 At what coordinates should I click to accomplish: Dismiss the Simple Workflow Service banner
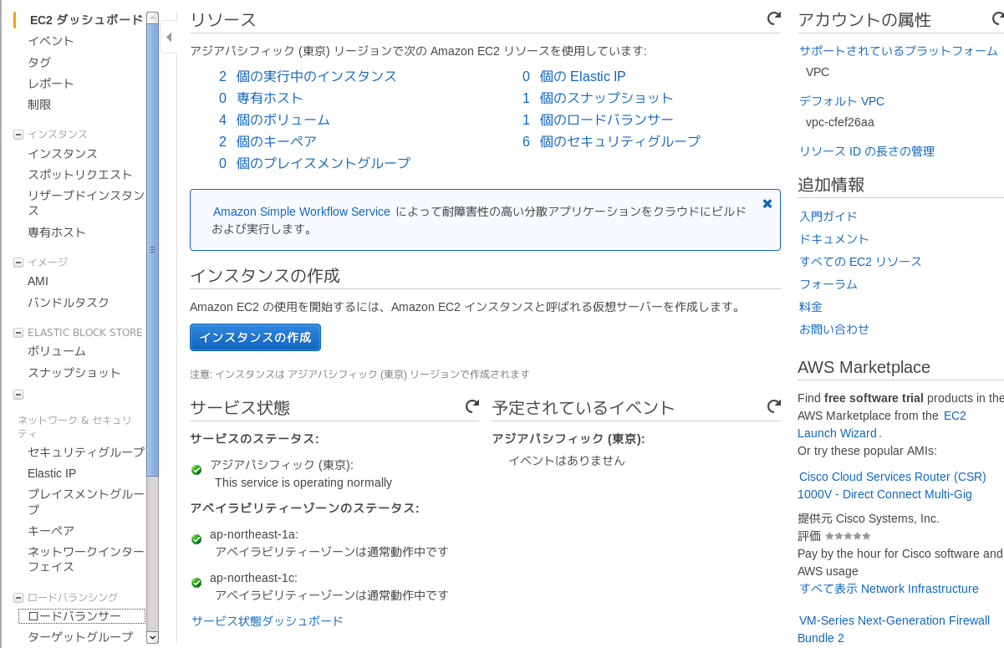point(767,204)
